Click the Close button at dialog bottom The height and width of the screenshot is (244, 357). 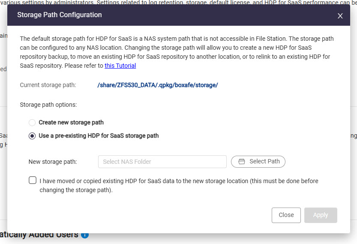(286, 215)
